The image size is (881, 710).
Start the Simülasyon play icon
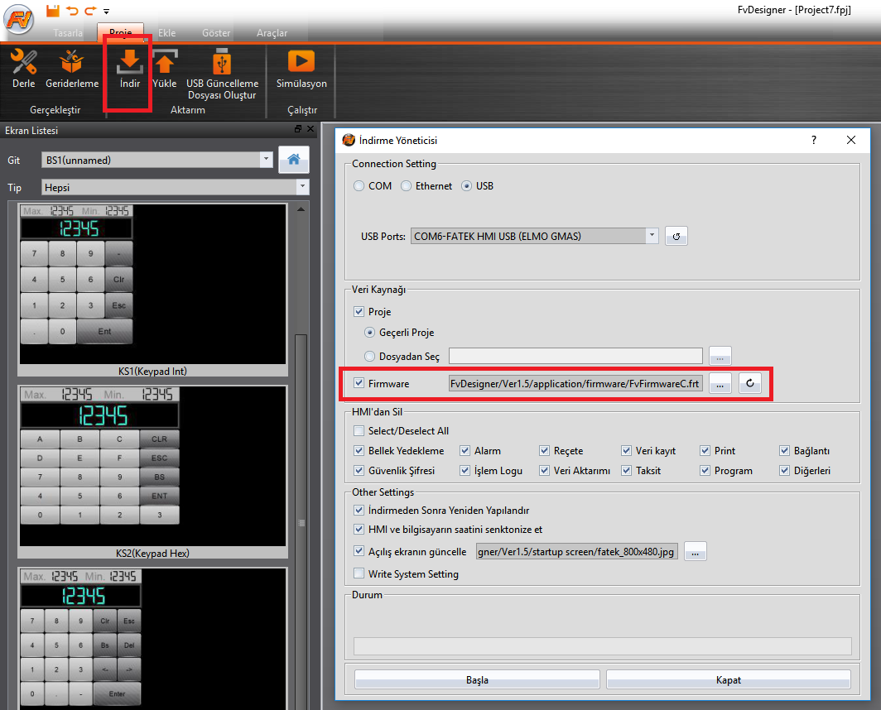301,63
